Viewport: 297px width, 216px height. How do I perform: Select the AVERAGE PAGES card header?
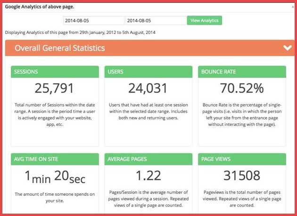[x=148, y=159]
